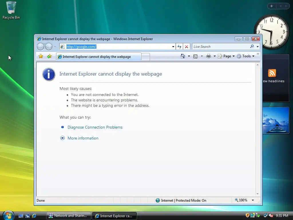Click the Forward navigation button
This screenshot has height=220, width=293.
point(49,46)
